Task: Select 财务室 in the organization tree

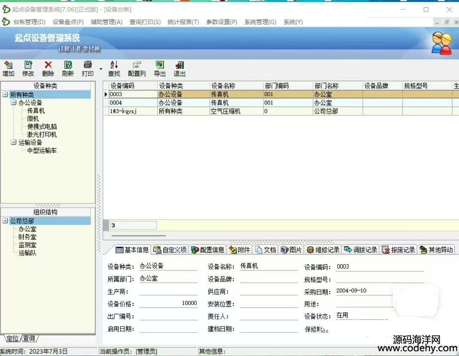Action: click(x=27, y=237)
